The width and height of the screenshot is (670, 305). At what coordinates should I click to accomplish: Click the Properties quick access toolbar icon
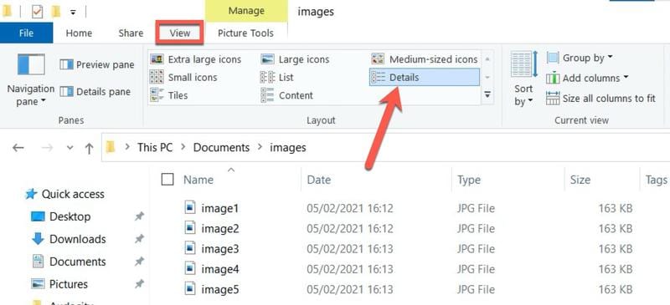38,12
